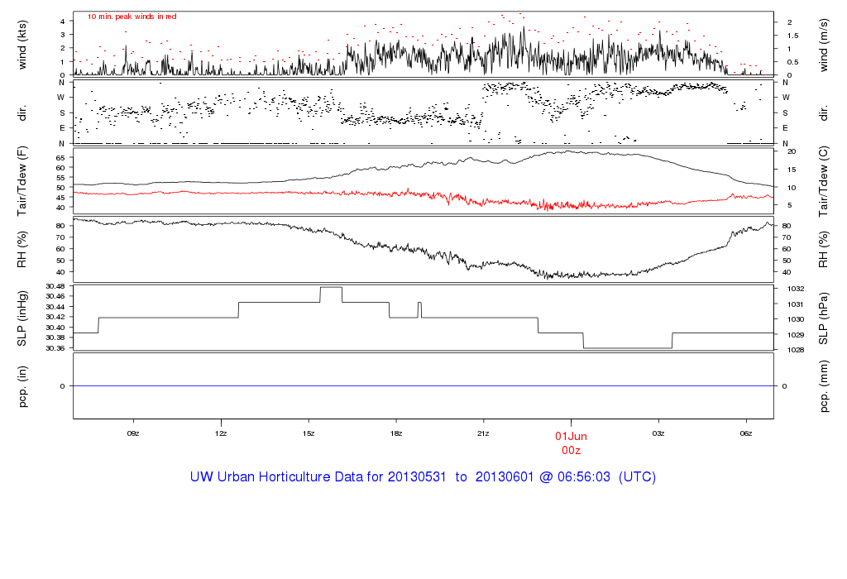Click the '09z' time axis tick label
The height and width of the screenshot is (579, 847).
click(133, 433)
